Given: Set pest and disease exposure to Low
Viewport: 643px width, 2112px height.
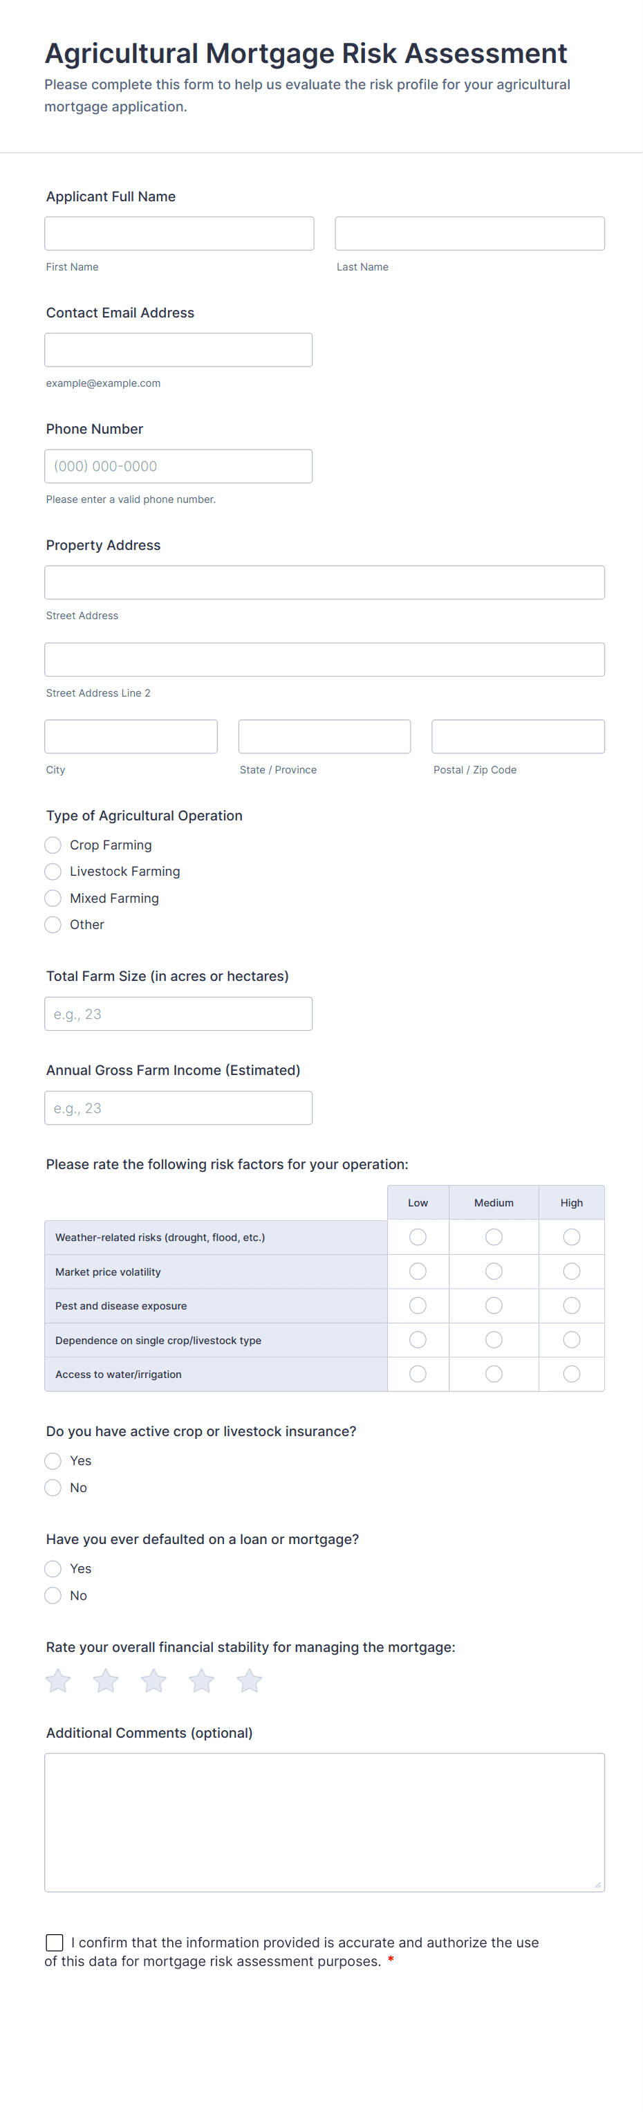Looking at the screenshot, I should tap(418, 1305).
